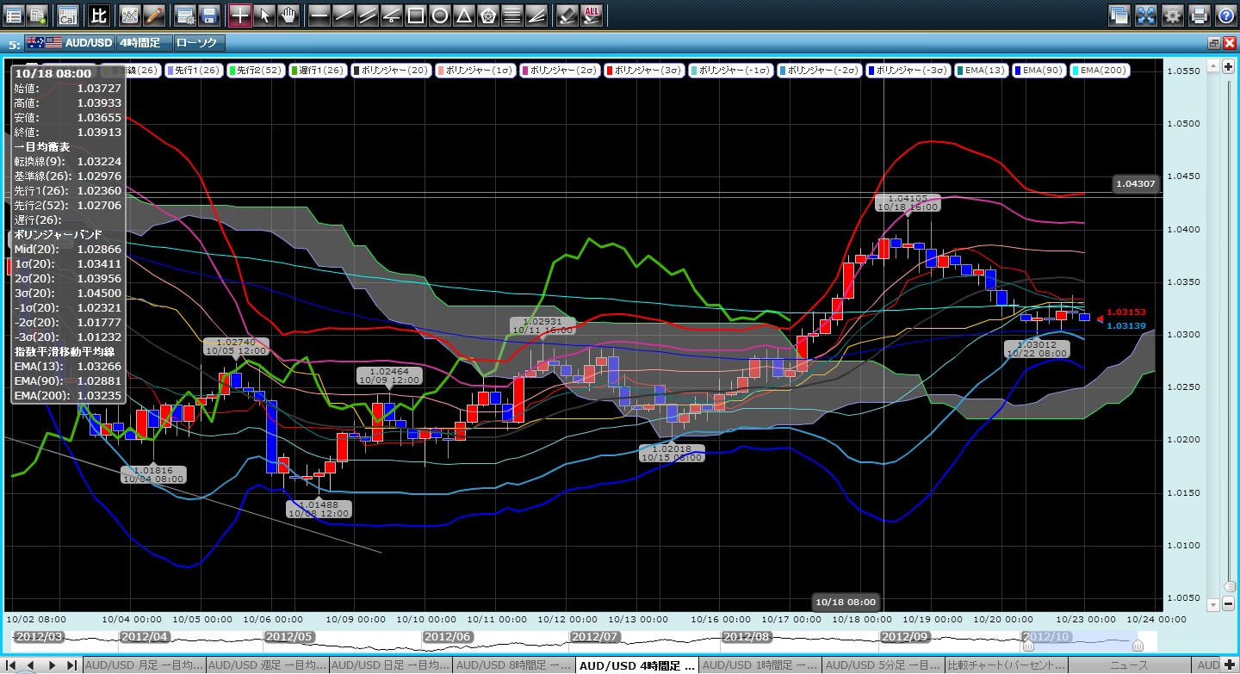This screenshot has width=1240, height=674.
Task: Open the 4時間足 timeframe dropdown
Action: pyautogui.click(x=143, y=42)
